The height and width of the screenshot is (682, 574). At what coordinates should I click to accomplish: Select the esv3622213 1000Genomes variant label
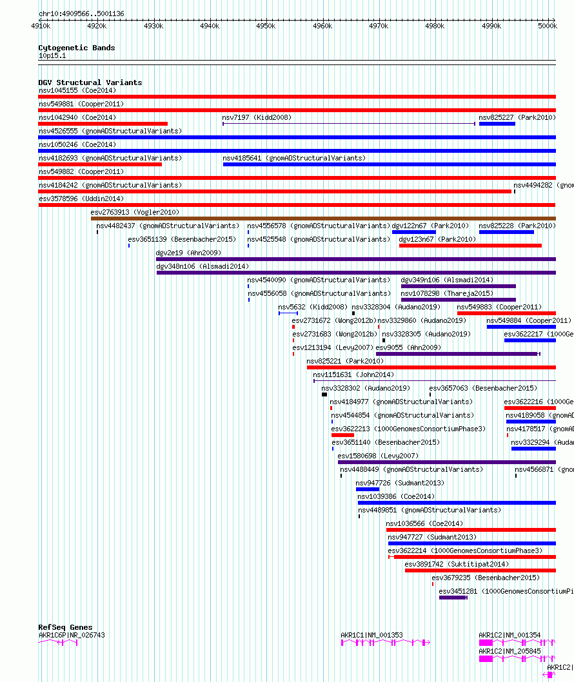pos(408,429)
